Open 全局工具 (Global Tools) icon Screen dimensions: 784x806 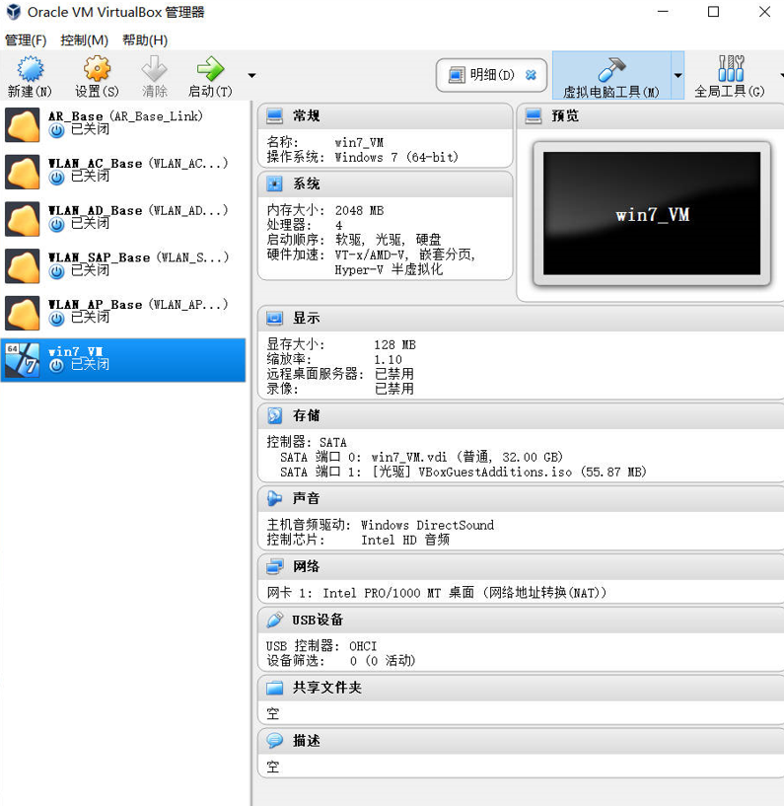coord(730,69)
